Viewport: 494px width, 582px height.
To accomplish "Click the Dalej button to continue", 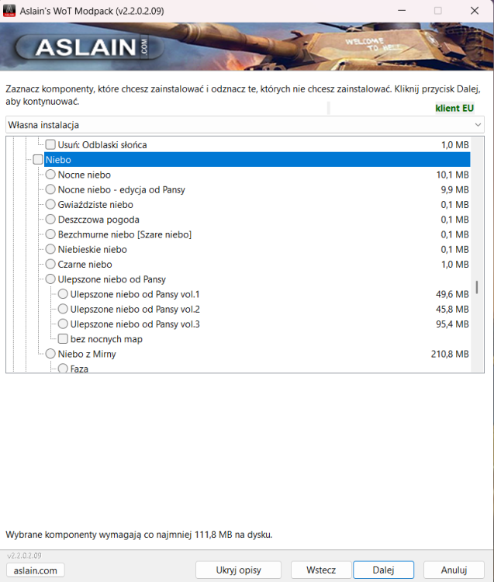I will [x=383, y=570].
